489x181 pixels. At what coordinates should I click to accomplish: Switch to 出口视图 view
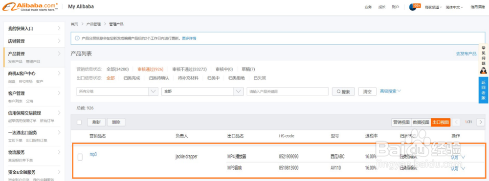pyautogui.click(x=441, y=122)
